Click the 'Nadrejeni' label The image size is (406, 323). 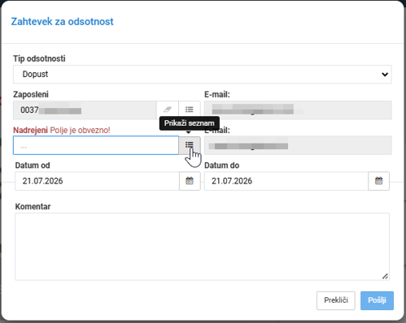pos(31,130)
